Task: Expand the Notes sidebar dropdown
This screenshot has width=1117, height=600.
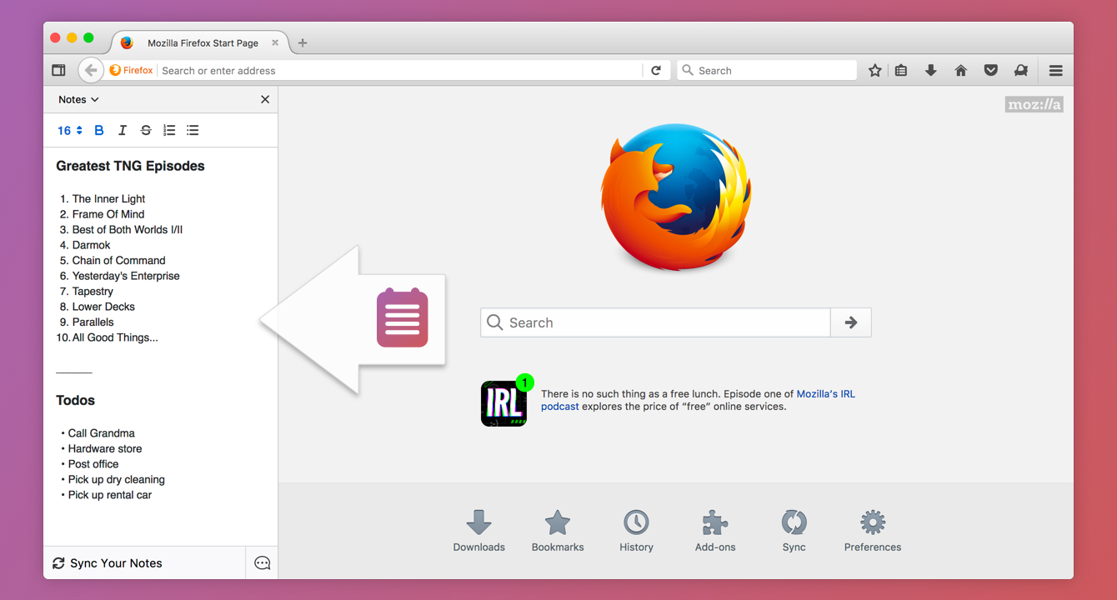Action: tap(78, 99)
